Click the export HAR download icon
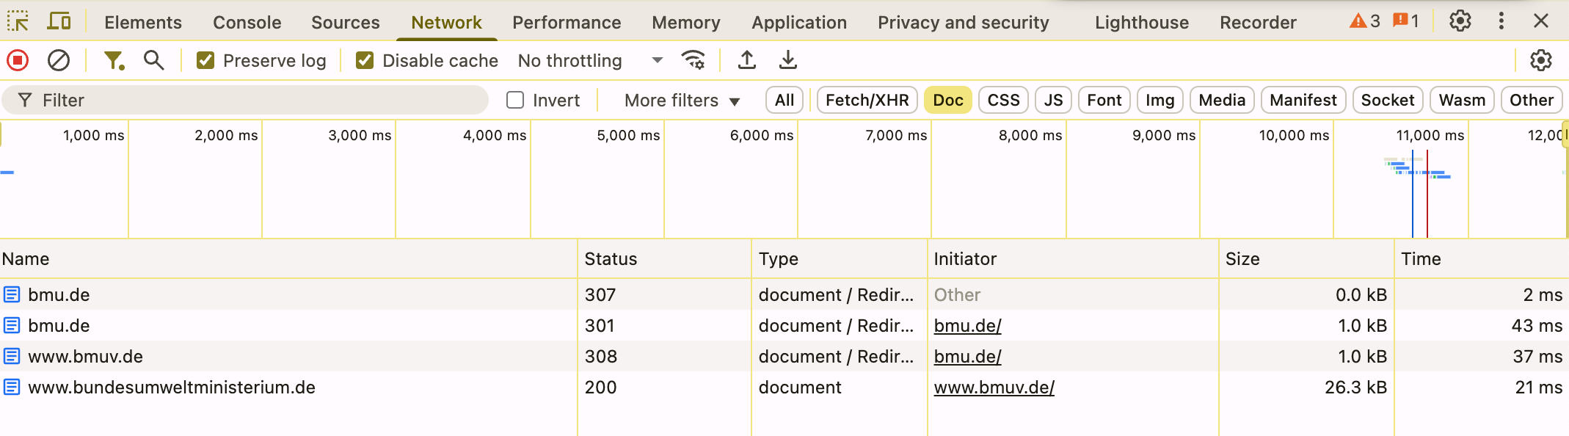Image resolution: width=1569 pixels, height=436 pixels. 788,60
